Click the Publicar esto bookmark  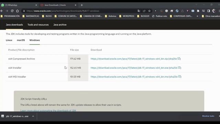159,16
